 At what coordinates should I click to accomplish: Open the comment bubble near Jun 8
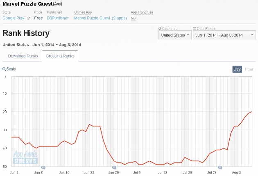point(43,168)
